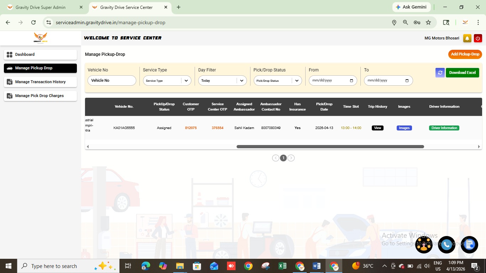The width and height of the screenshot is (486, 273).
Task: Open the calendar picker in From date
Action: click(352, 81)
